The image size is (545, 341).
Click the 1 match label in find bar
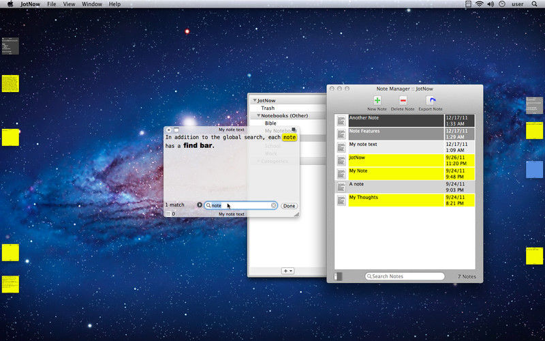click(x=174, y=205)
